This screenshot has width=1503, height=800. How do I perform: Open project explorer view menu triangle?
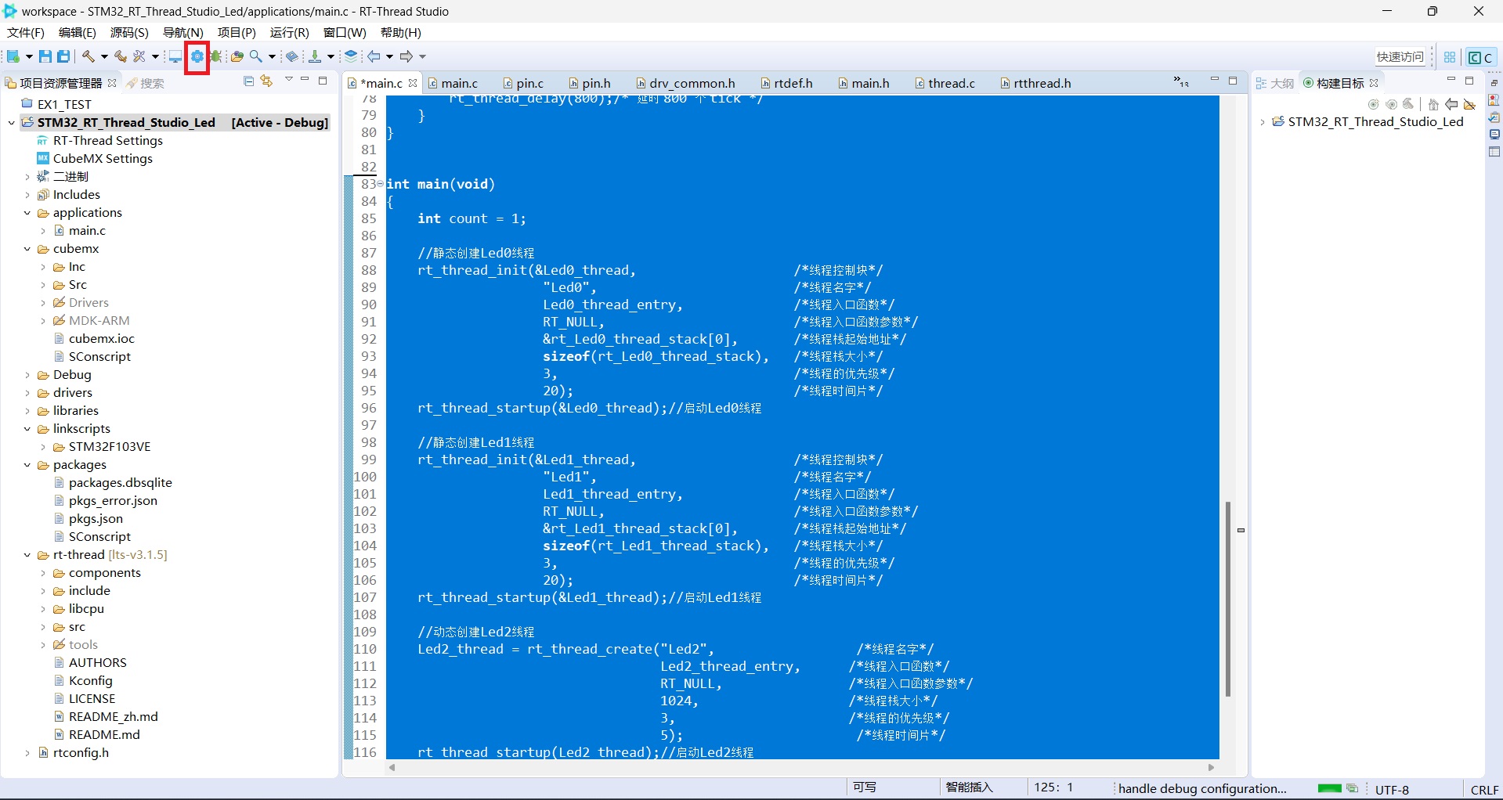coord(288,80)
